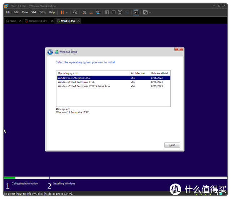Open the stretch guest dropdown arrow
The image size is (231, 199).
tap(150, 13)
